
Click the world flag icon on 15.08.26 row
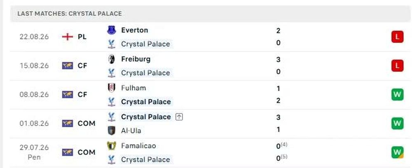tap(68, 65)
